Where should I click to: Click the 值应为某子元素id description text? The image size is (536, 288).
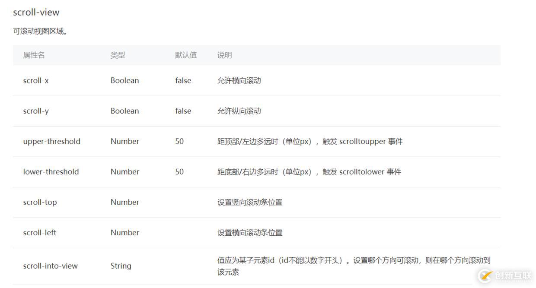354,266
